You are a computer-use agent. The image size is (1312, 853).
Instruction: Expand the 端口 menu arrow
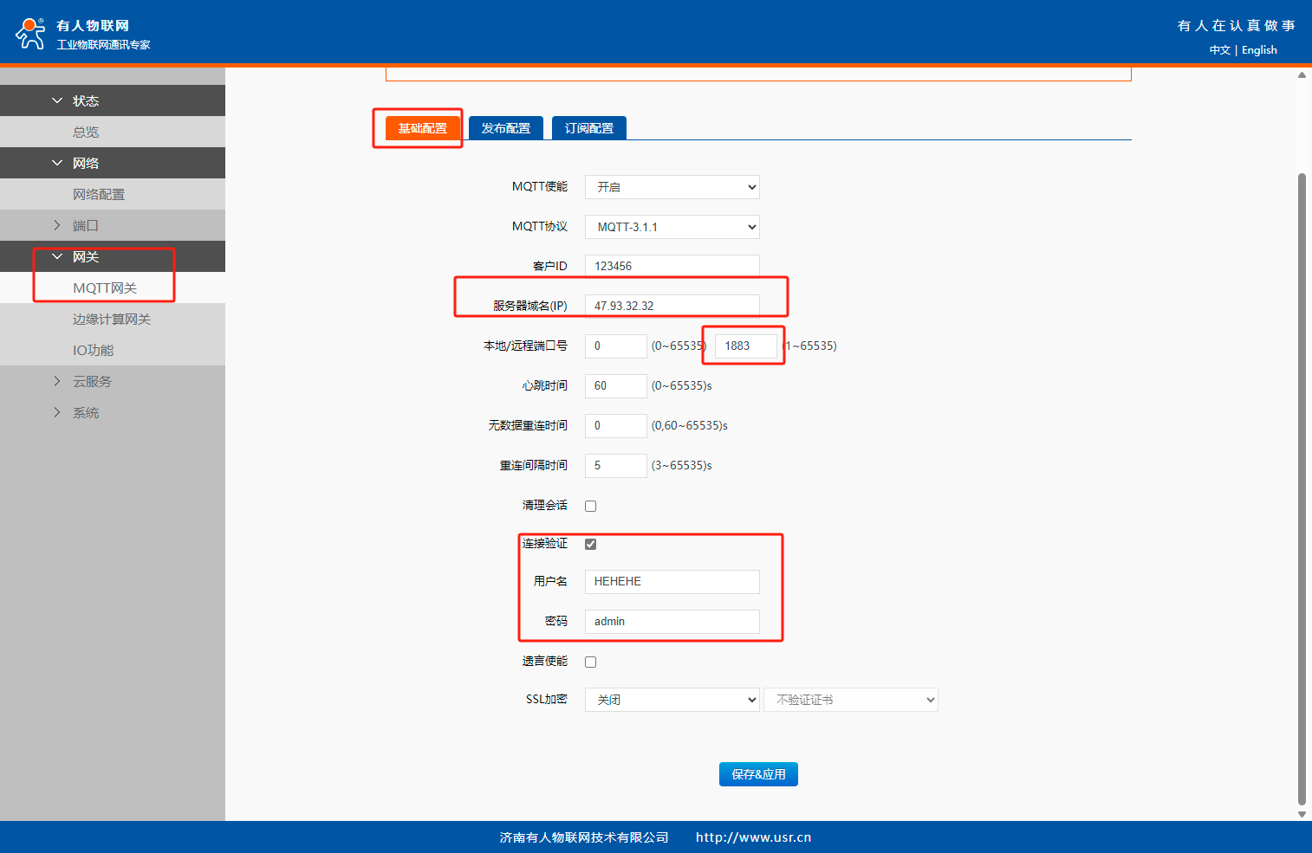point(57,225)
